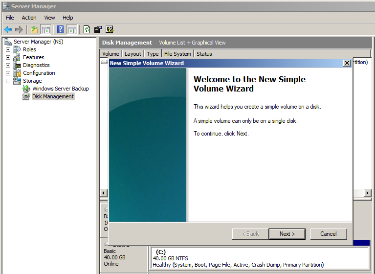
Task: Click the Forward arrow toolbar icon
Action: (x=19, y=30)
